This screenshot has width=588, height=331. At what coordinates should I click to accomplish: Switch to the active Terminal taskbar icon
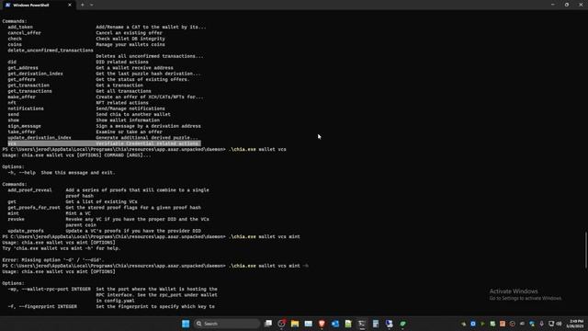point(362,324)
